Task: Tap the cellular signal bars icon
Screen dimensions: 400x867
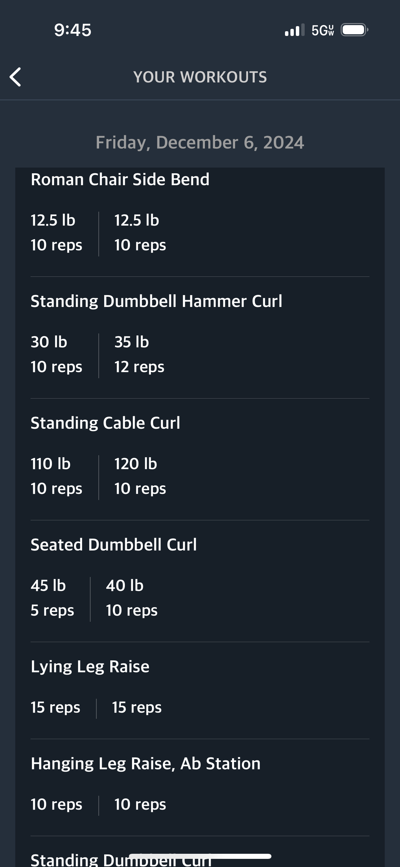Action: point(294,30)
